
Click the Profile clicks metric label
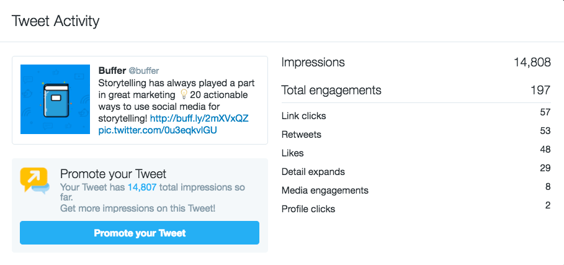coord(308,209)
